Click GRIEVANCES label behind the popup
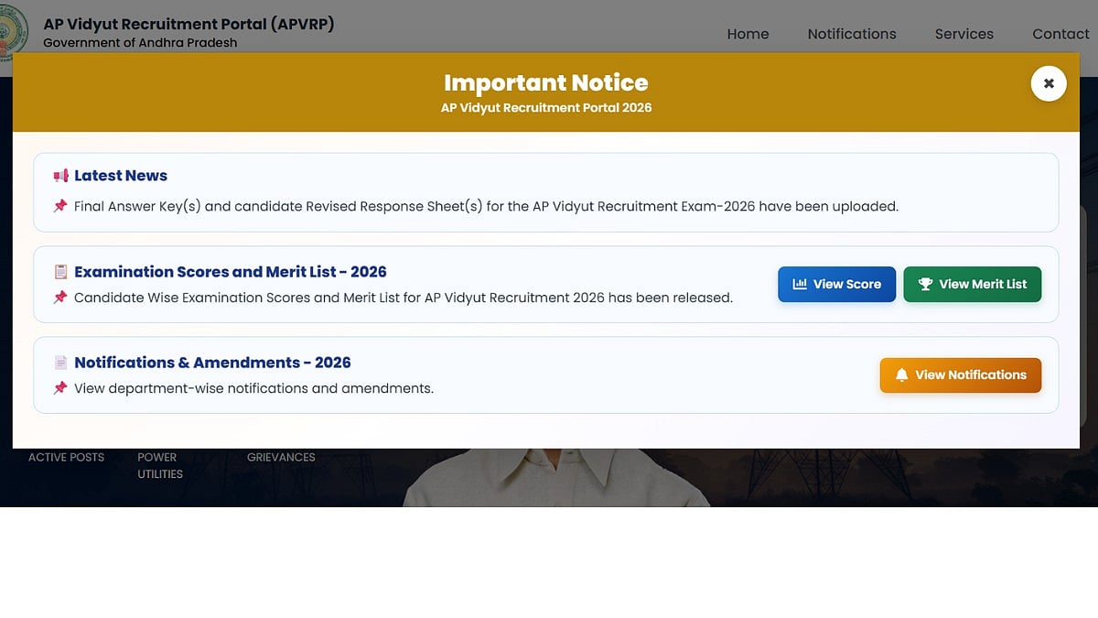The width and height of the screenshot is (1098, 618). pos(281,457)
